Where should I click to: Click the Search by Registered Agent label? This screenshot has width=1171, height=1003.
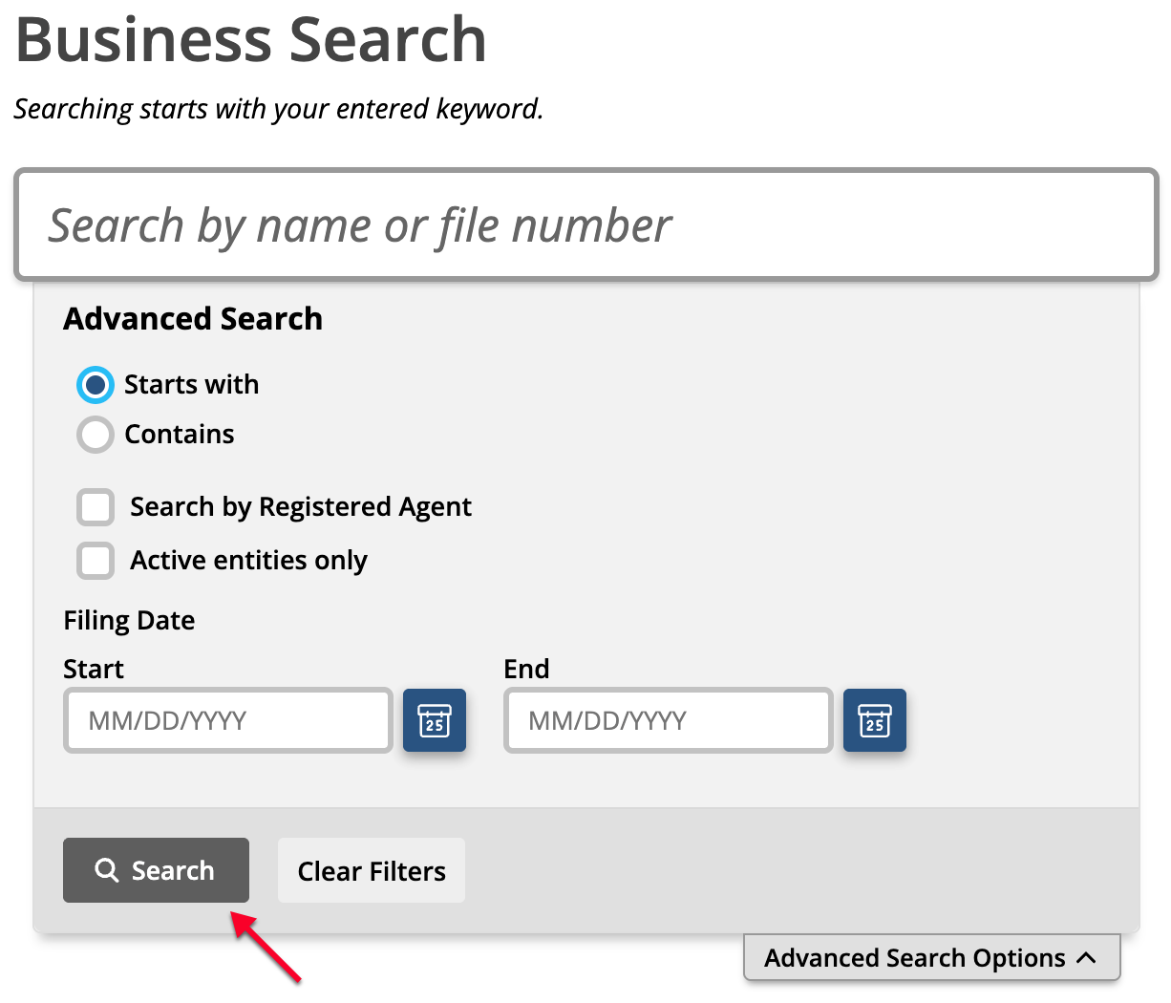(301, 507)
